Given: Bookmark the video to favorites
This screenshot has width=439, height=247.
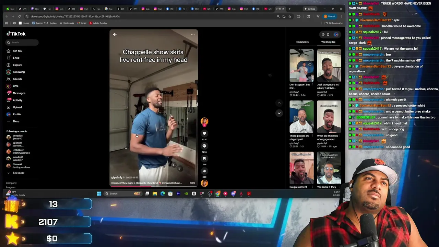Looking at the screenshot, I should pyautogui.click(x=204, y=158).
